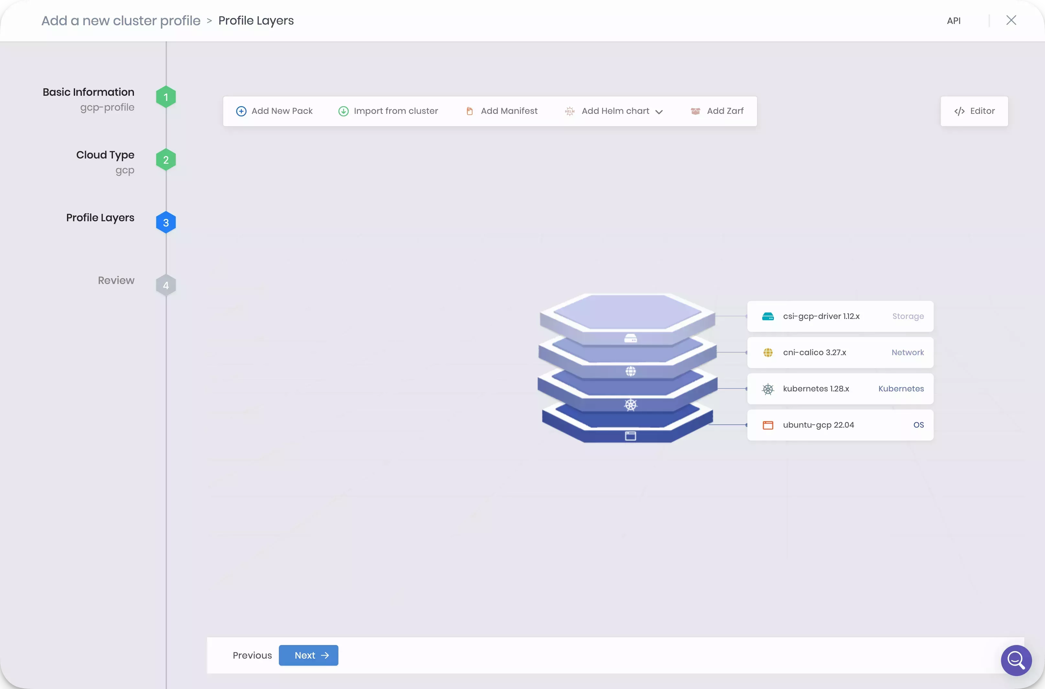
Task: Expand the Add Helm chart dropdown
Action: click(x=659, y=111)
